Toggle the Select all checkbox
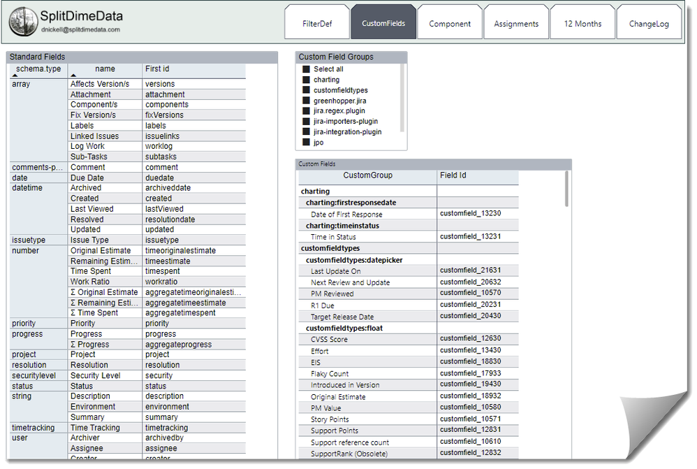This screenshot has width=697, height=469. tap(307, 69)
